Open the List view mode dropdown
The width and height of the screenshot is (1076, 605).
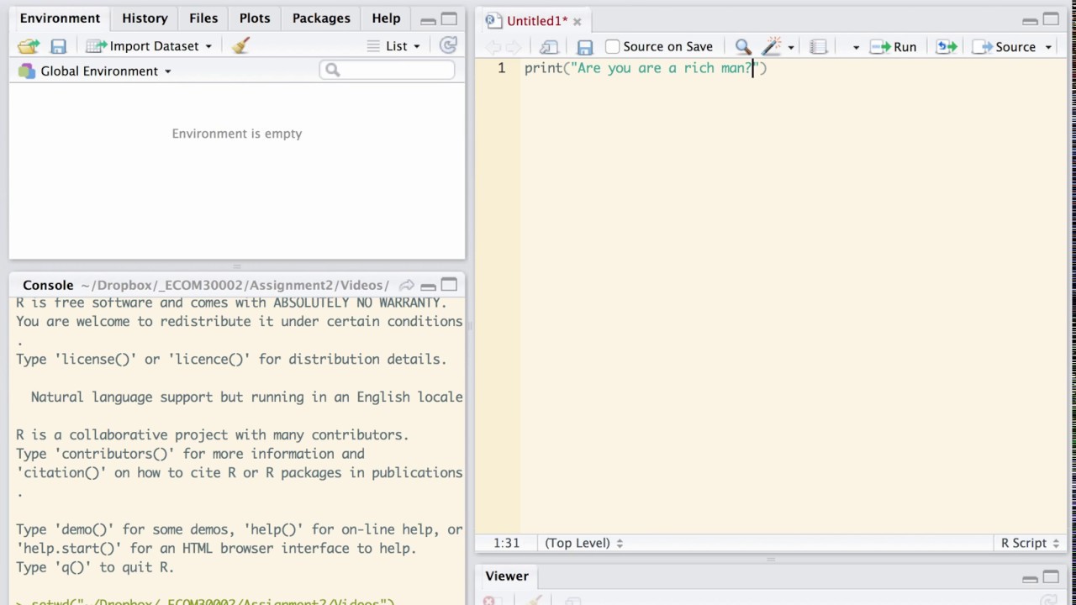[416, 47]
